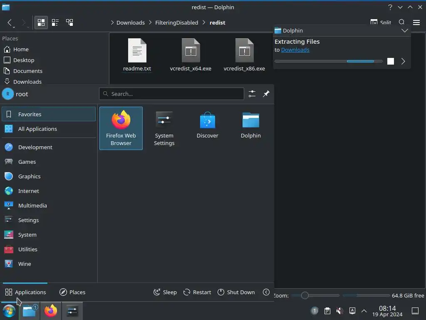Switch Dolphin to Details tree view mode
Screen dimensions: 426x320
[x=69, y=22]
